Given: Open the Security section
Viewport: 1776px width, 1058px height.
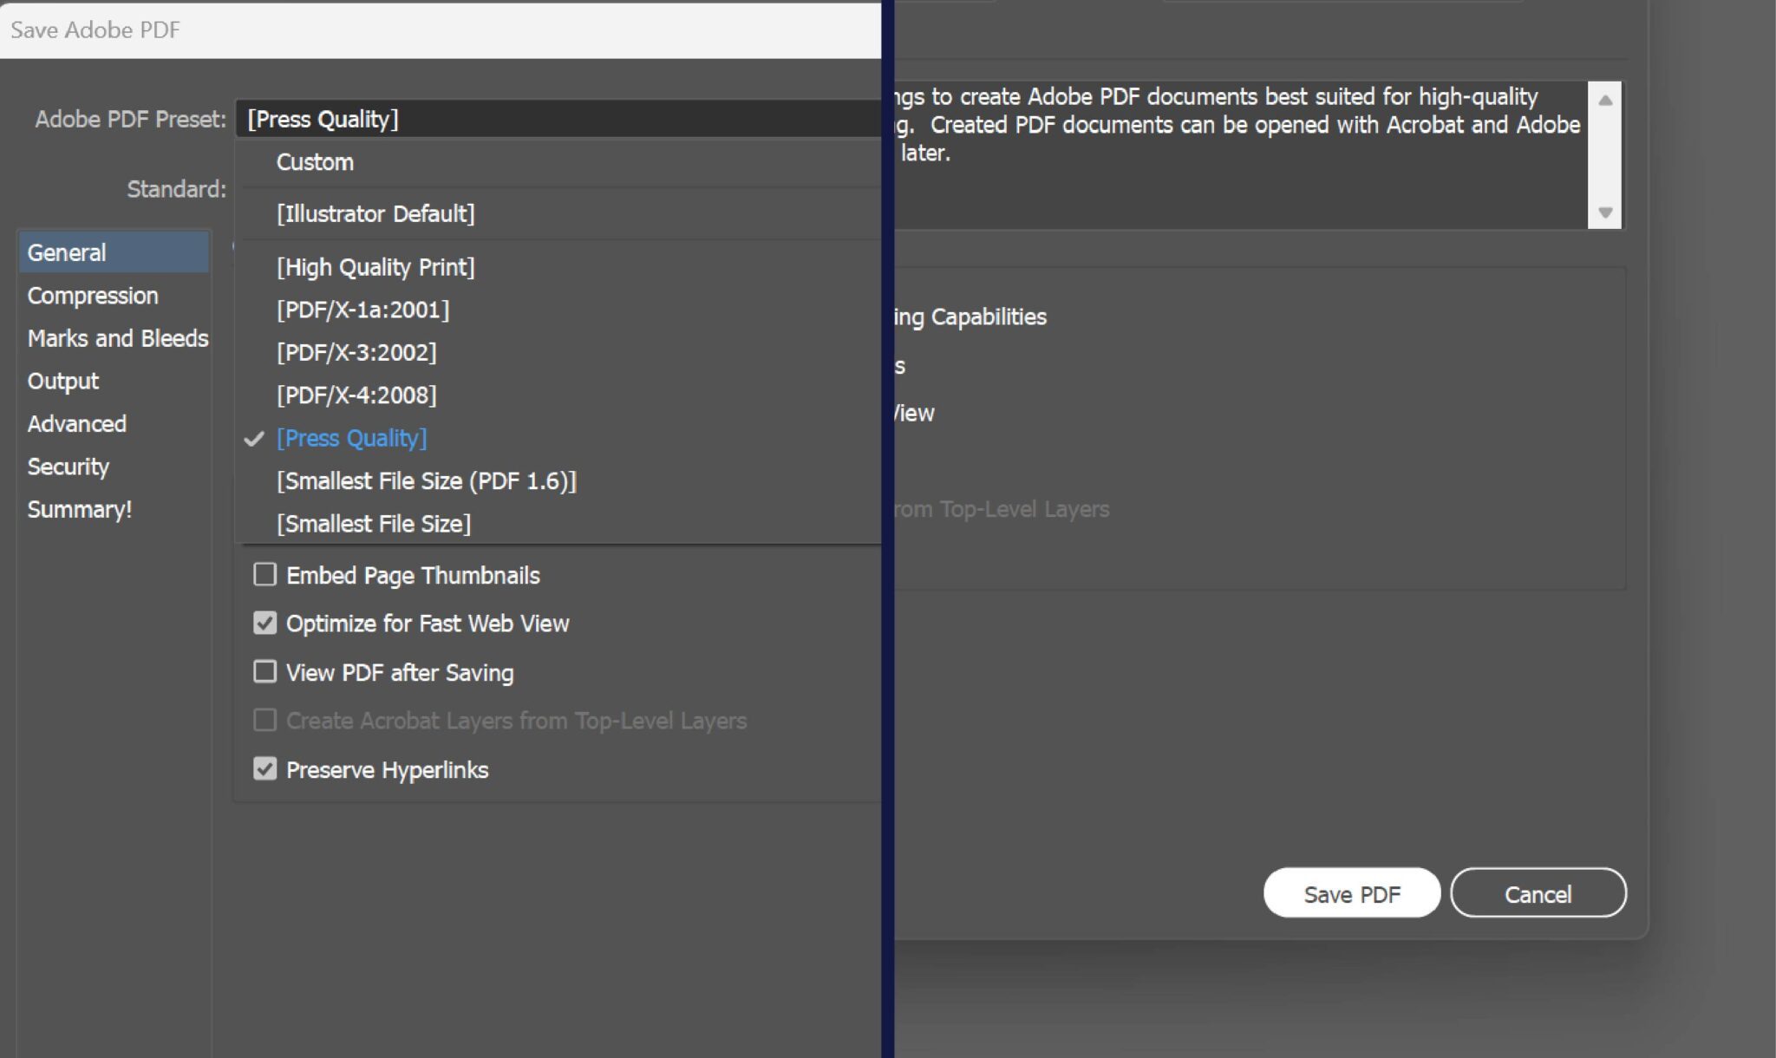Looking at the screenshot, I should point(69,467).
